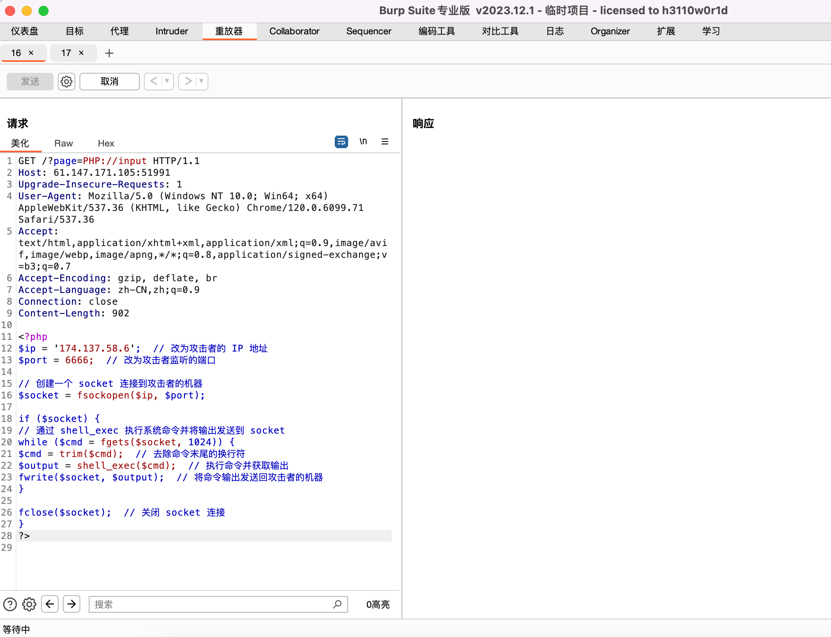Select the highlighted ?> line in request
The width and height of the screenshot is (831, 637).
[x=24, y=536]
